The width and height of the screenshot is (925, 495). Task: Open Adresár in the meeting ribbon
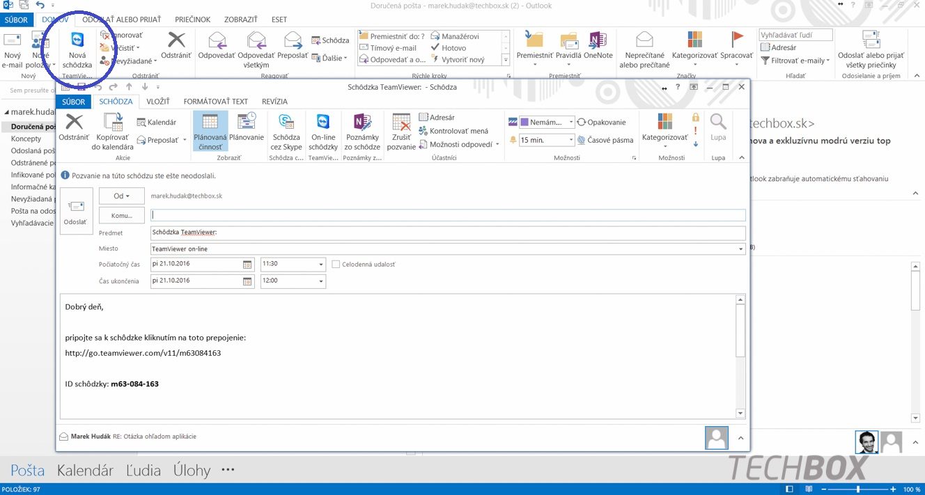[437, 118]
